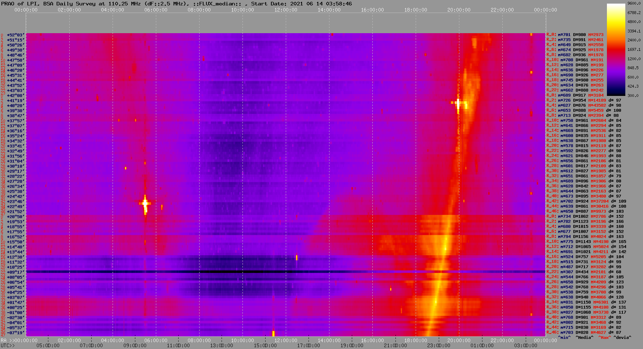The height and width of the screenshot is (349, 643).
Task: Click the dark horizontal band at +09°17'
Action: click(285, 271)
